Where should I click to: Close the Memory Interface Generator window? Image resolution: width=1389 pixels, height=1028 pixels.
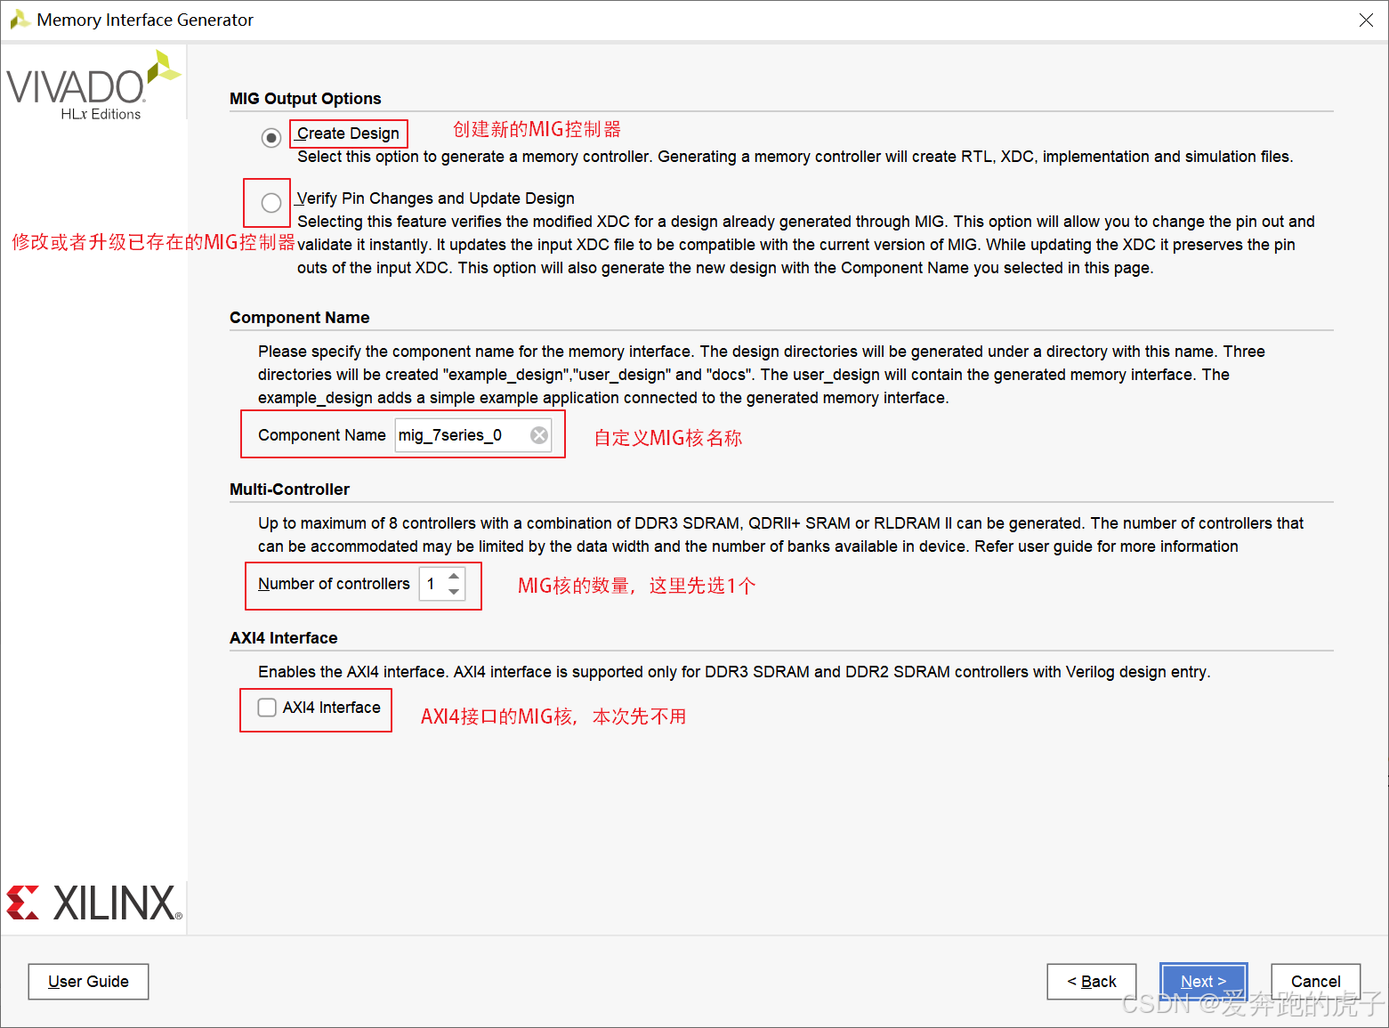[1366, 20]
